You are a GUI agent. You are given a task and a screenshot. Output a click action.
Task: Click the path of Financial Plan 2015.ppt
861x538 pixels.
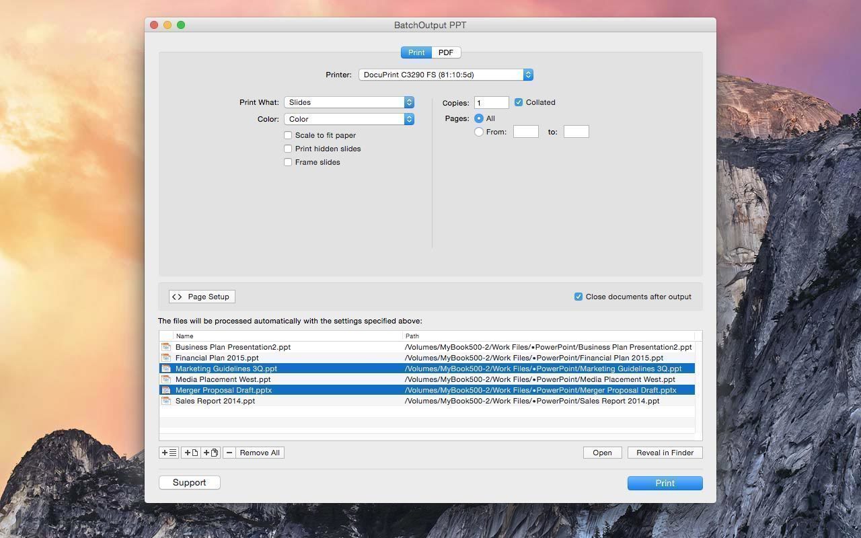point(534,358)
